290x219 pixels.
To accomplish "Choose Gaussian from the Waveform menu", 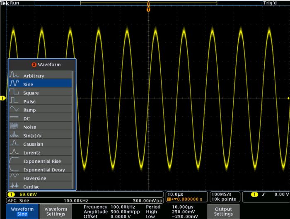I will click(40, 143).
